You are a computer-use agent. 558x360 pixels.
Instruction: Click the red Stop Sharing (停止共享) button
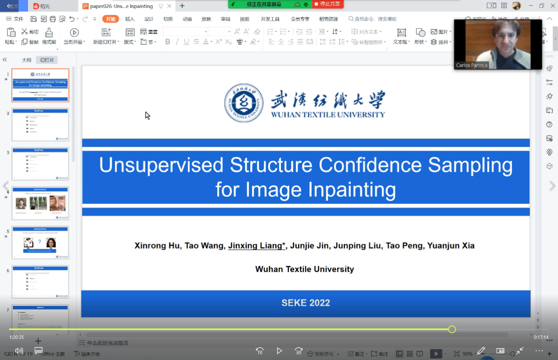pos(328,4)
